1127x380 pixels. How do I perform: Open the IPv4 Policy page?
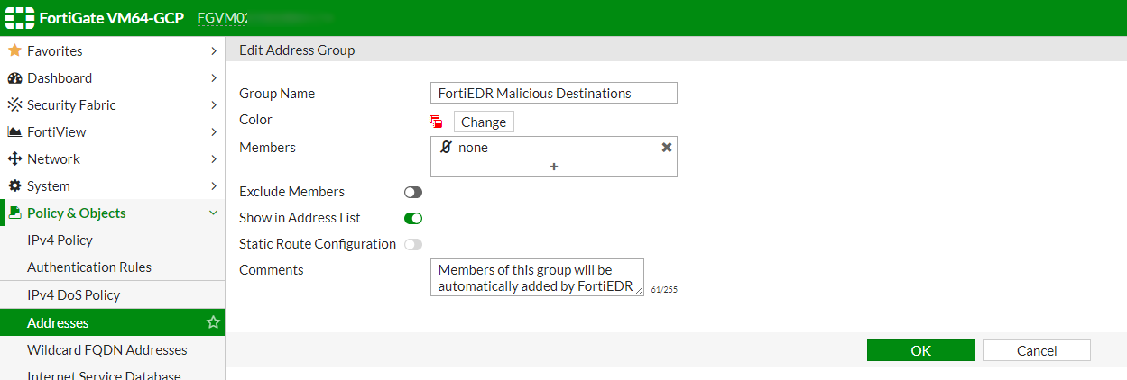pyautogui.click(x=60, y=240)
